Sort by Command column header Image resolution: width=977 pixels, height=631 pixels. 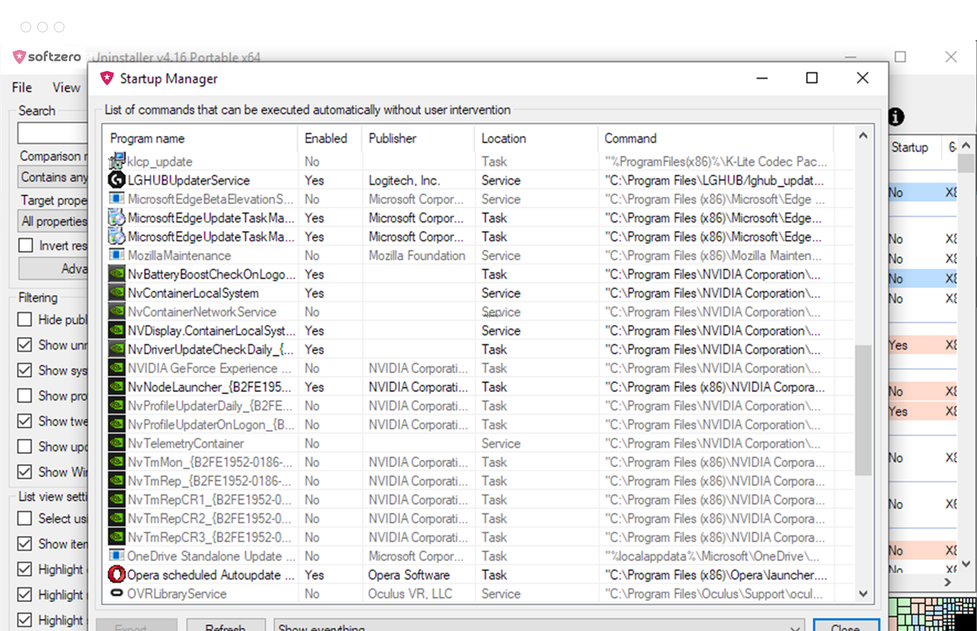[716, 139]
